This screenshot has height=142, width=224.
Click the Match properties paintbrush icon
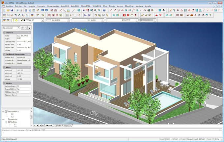[x=38, y=10]
